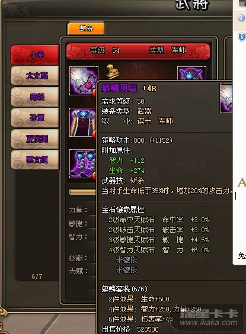Click the golden lion statue icon

[113, 72]
